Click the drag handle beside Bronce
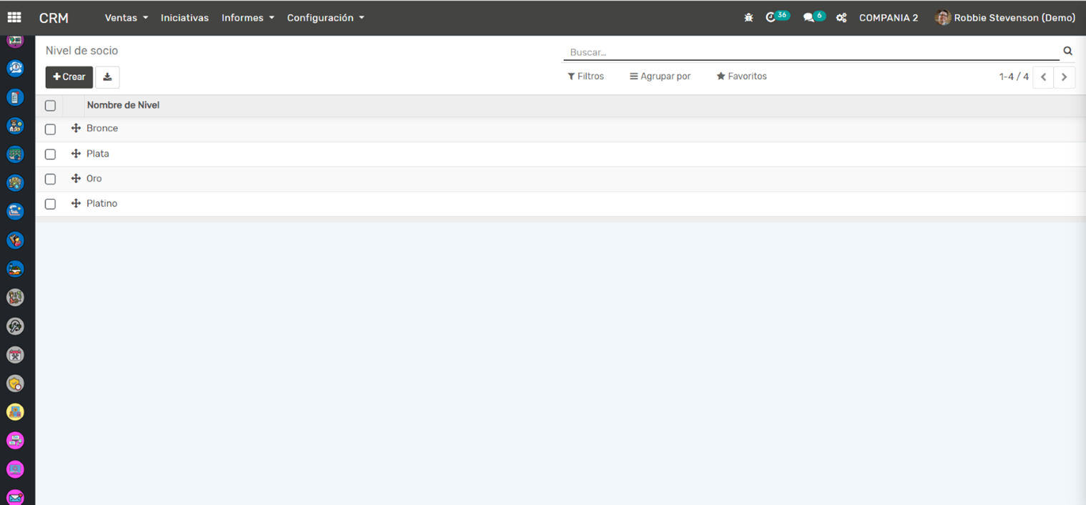Screen dimensions: 1086x505 pyautogui.click(x=76, y=129)
